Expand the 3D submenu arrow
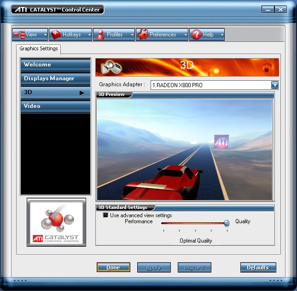This screenshot has width=297, height=291. (82, 93)
